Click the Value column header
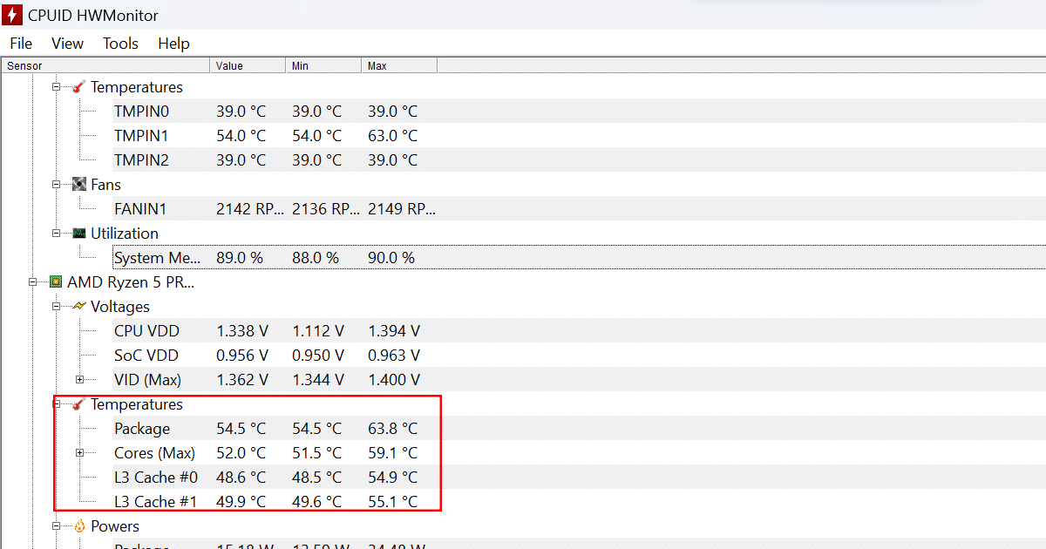 point(248,66)
